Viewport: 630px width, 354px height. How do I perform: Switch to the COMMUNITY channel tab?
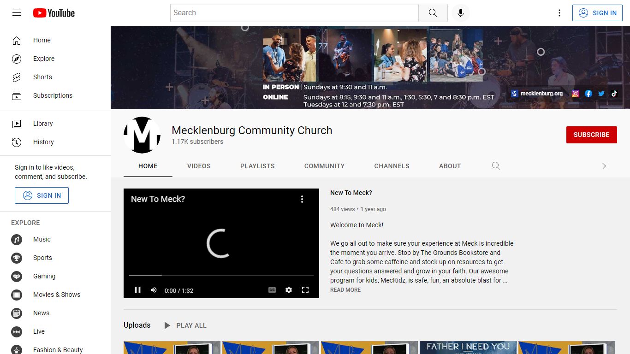(x=324, y=166)
